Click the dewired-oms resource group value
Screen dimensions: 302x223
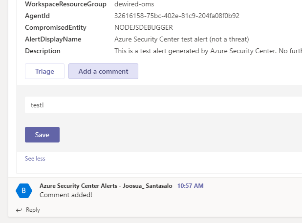pyautogui.click(x=134, y=4)
